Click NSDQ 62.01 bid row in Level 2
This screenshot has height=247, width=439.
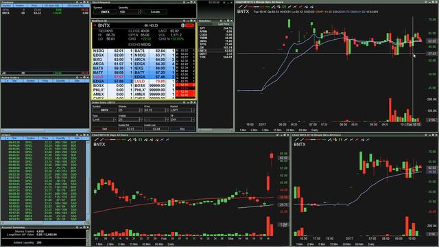click(112, 51)
